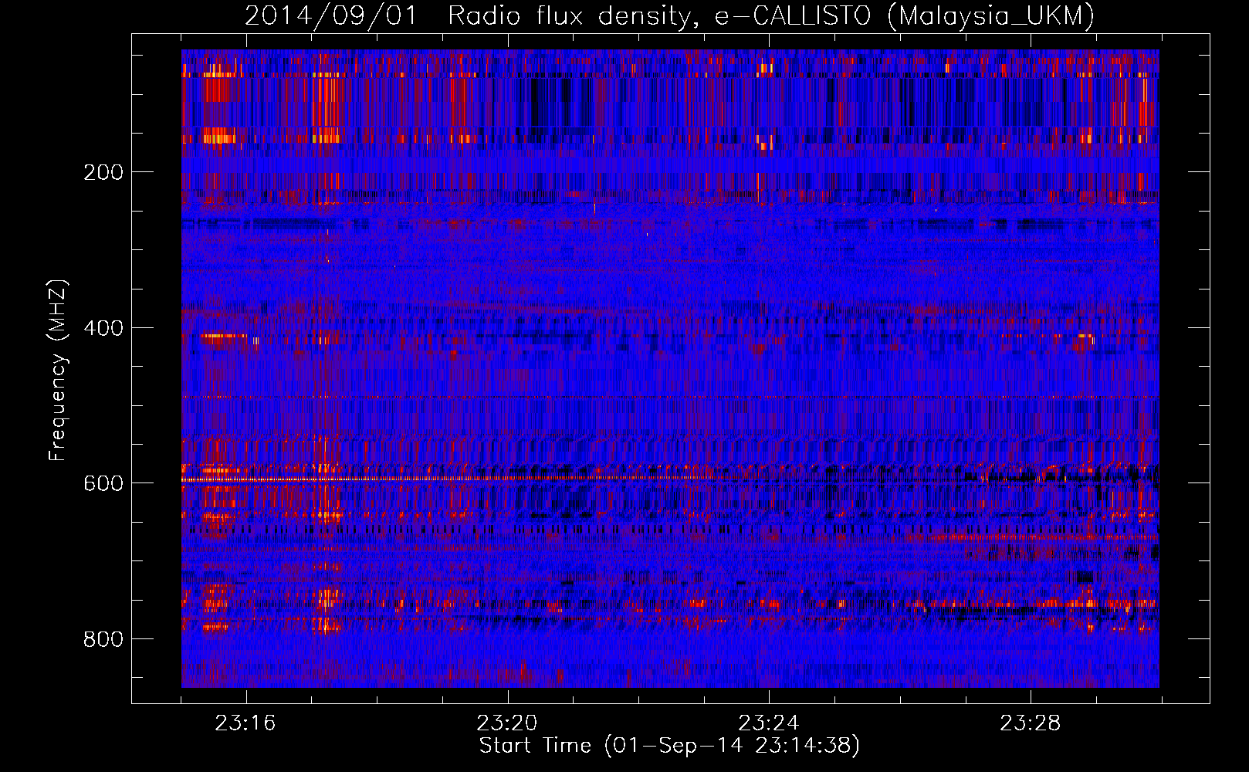
Task: Select the 800 MHz frequency axis label
Action: pos(103,639)
